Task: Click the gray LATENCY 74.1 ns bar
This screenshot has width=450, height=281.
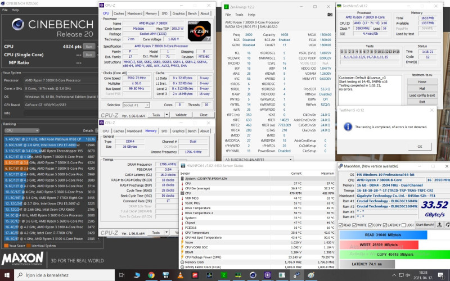Action: [x=367, y=264]
